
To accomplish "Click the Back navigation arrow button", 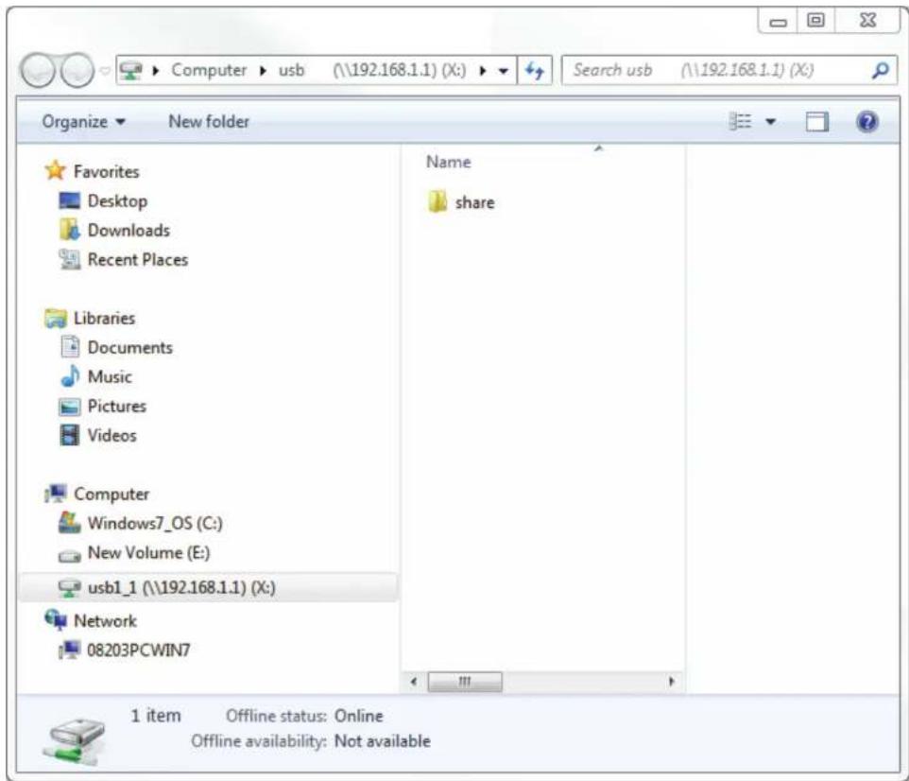I will [x=38, y=70].
